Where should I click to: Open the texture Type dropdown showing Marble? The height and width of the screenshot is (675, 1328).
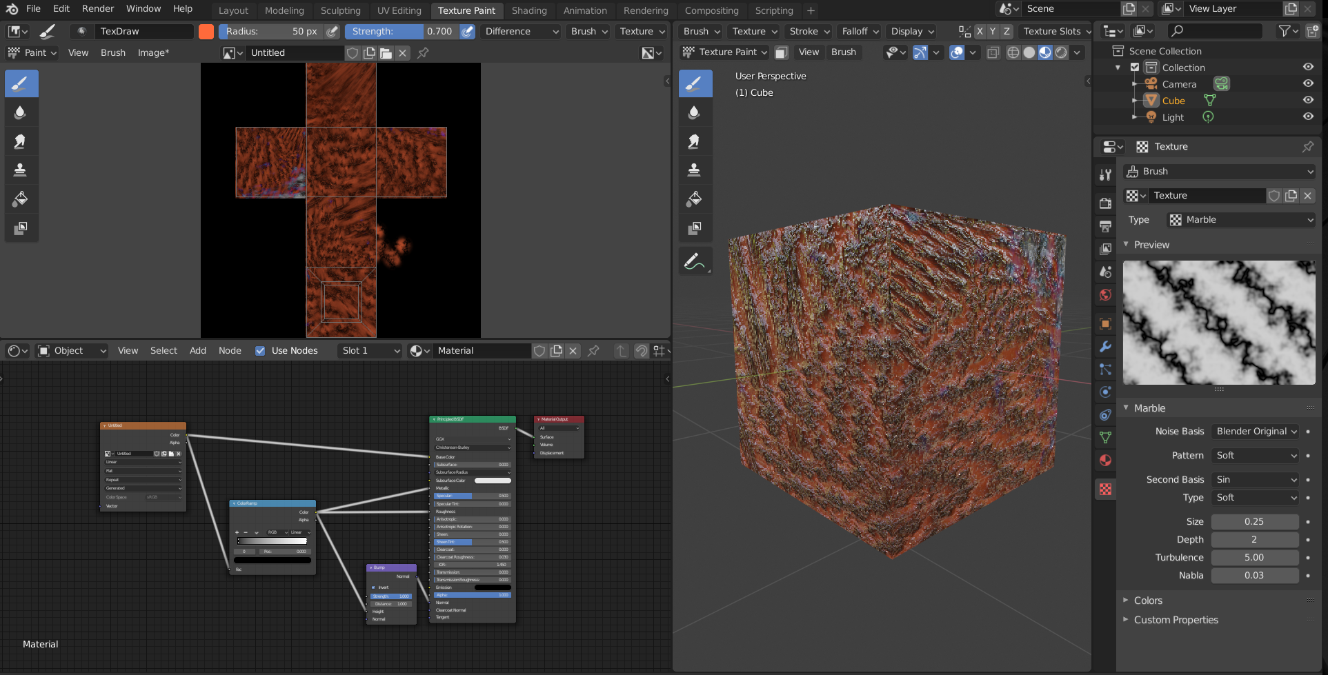coord(1242,220)
